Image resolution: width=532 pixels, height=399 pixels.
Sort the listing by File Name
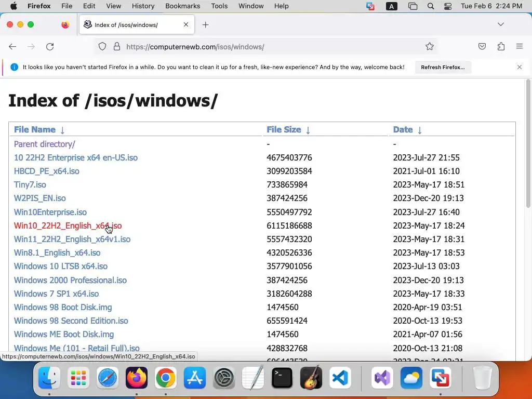(x=35, y=129)
